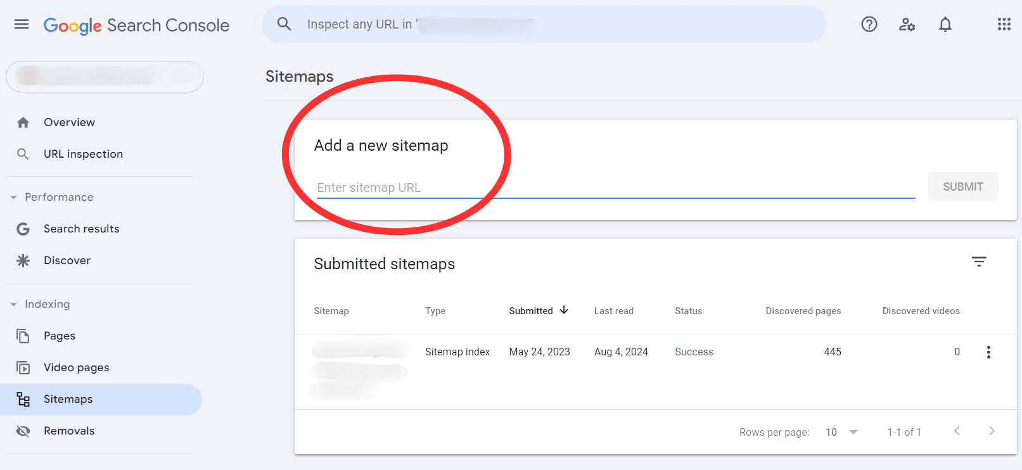
Task: Click the Removals crossed-eye icon
Action: (x=23, y=431)
